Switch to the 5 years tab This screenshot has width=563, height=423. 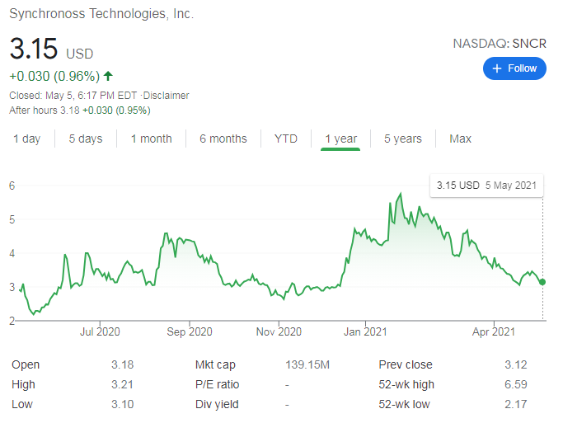click(403, 139)
